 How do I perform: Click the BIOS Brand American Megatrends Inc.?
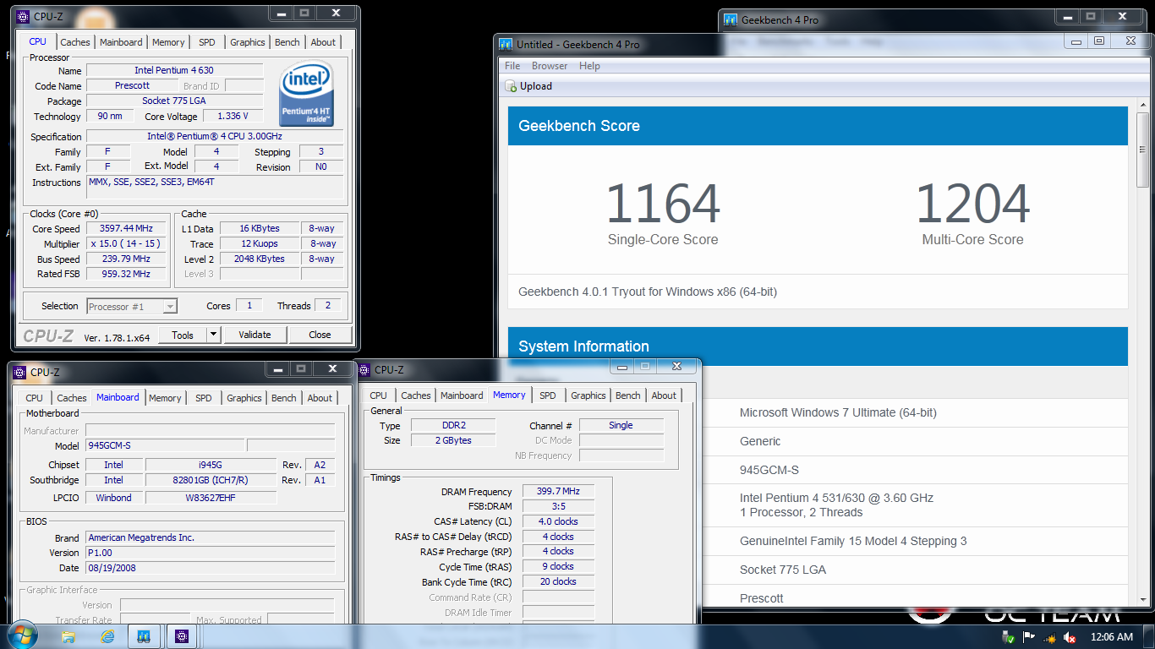210,537
